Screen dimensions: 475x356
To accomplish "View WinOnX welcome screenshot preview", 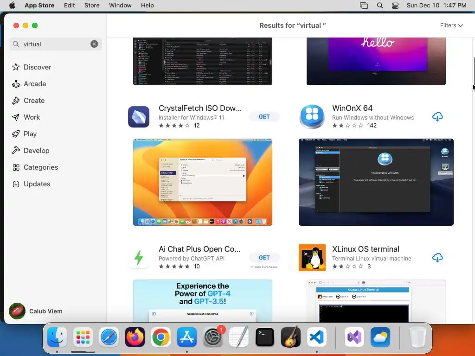I will (376, 182).
